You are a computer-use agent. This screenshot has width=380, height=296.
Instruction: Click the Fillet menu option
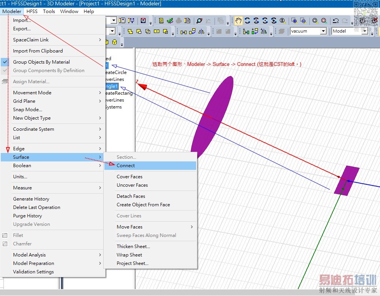tap(18, 235)
